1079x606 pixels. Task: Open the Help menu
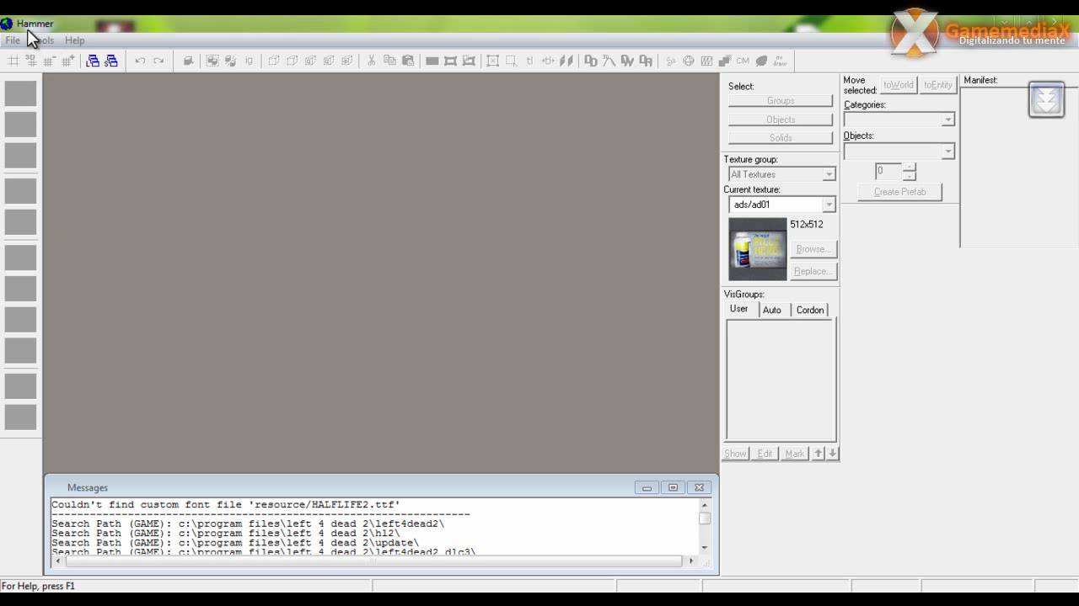coord(75,40)
